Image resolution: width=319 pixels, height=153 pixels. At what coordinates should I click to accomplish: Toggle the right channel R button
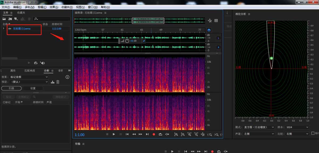(x=219, y=47)
